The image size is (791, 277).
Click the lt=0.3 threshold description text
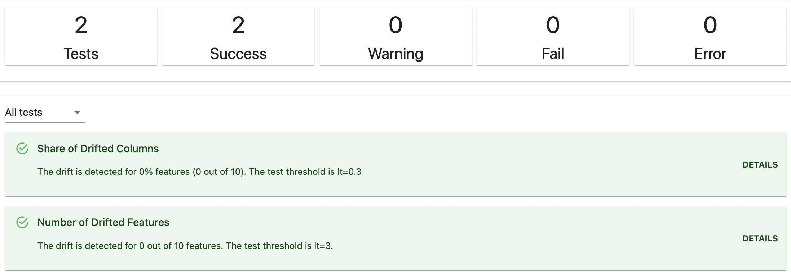[199, 172]
